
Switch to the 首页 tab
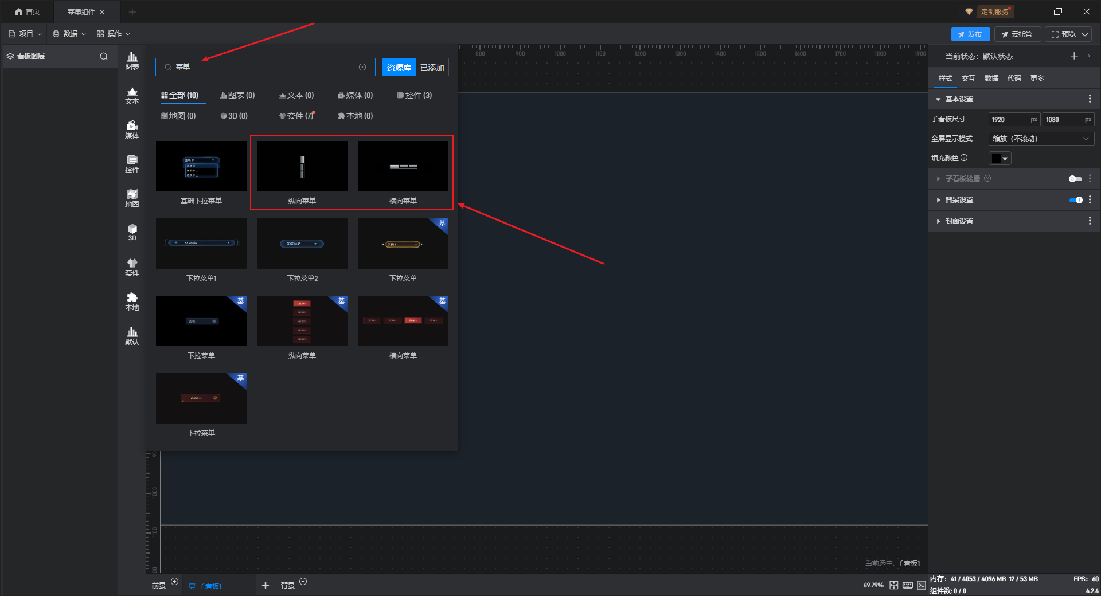coord(28,12)
